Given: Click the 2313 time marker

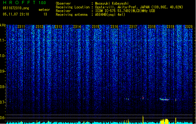Looking at the screenshot, I should (58, 27).
